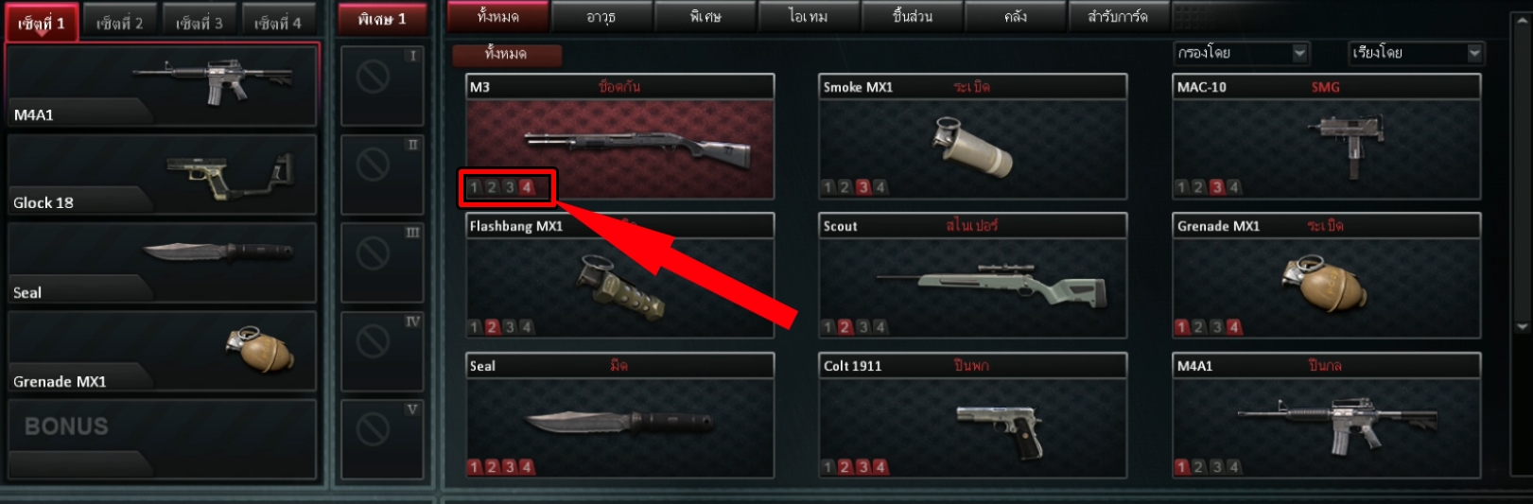Click the inventory list scroll-down arrow
The height and width of the screenshot is (504, 1533).
pyautogui.click(x=1522, y=327)
